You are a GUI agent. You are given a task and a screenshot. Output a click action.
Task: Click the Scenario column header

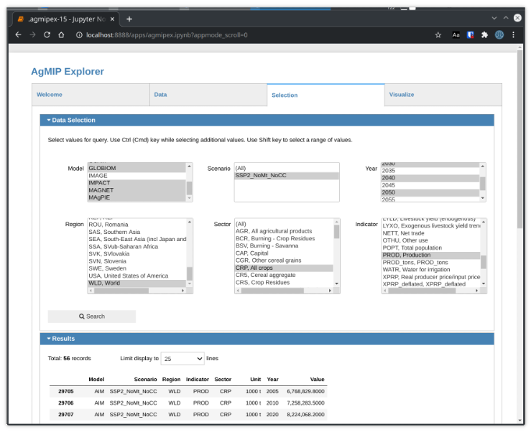(x=145, y=380)
